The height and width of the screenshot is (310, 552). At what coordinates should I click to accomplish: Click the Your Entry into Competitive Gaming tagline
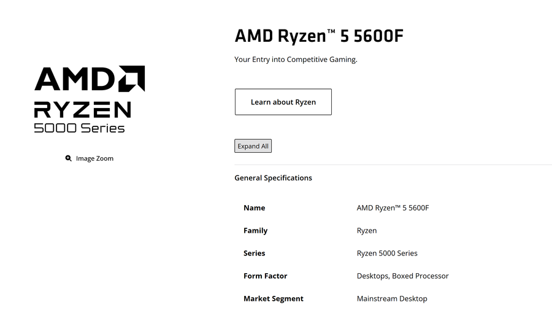coord(296,60)
